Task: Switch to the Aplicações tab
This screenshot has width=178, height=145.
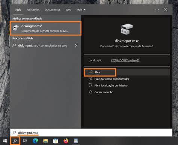Action: click(x=33, y=10)
